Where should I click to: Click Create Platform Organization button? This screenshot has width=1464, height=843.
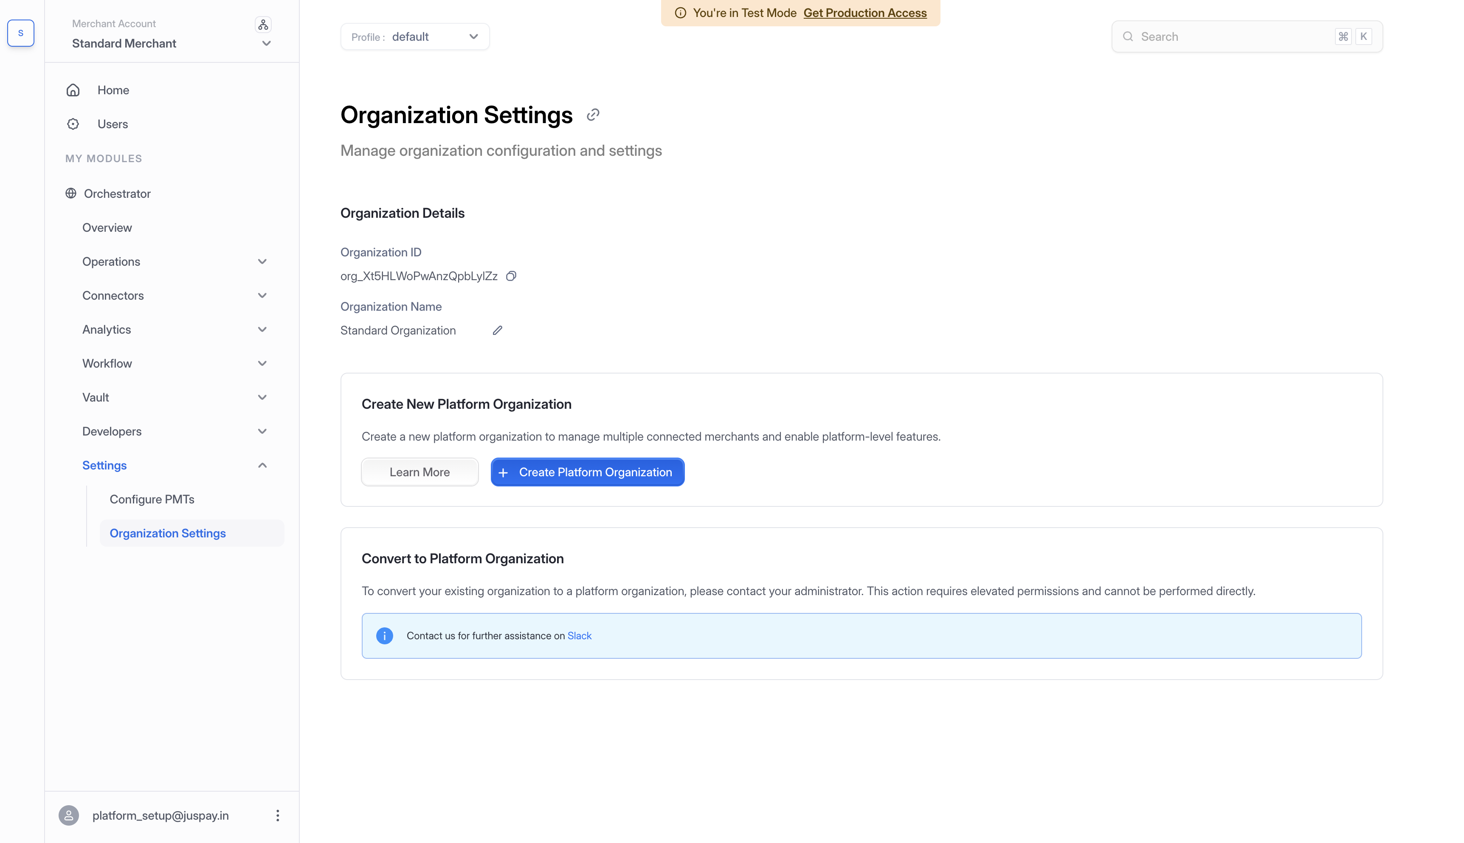pos(587,472)
